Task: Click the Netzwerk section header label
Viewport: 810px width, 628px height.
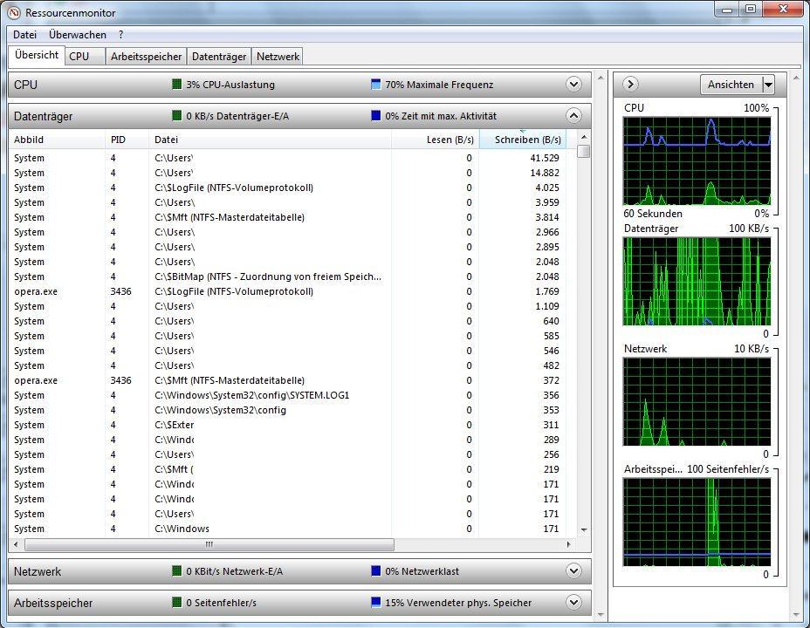Action: (x=38, y=571)
